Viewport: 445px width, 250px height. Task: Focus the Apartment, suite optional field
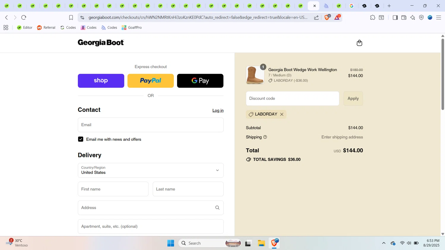point(151,227)
